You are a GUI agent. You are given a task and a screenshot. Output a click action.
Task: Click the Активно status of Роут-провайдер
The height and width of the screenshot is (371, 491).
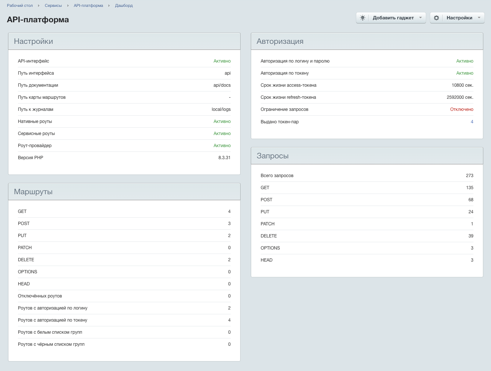222,146
